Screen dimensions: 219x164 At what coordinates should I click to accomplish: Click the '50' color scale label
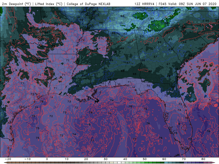pos(145,159)
